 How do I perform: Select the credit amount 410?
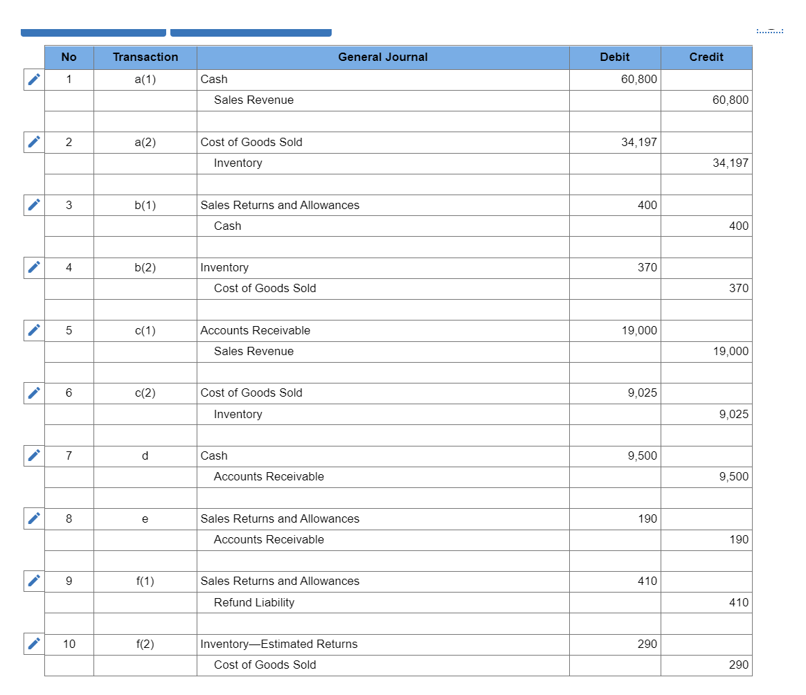739,602
